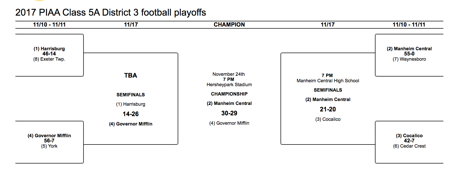Click (2) Manheim Central championship winner
The image size is (465, 176).
click(229, 103)
